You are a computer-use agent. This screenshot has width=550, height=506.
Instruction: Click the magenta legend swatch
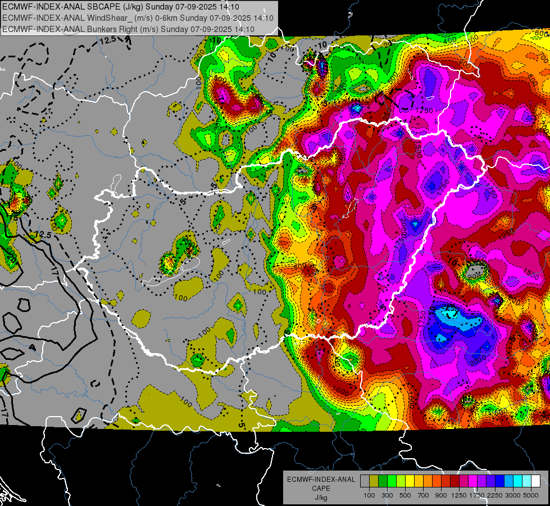click(x=473, y=481)
